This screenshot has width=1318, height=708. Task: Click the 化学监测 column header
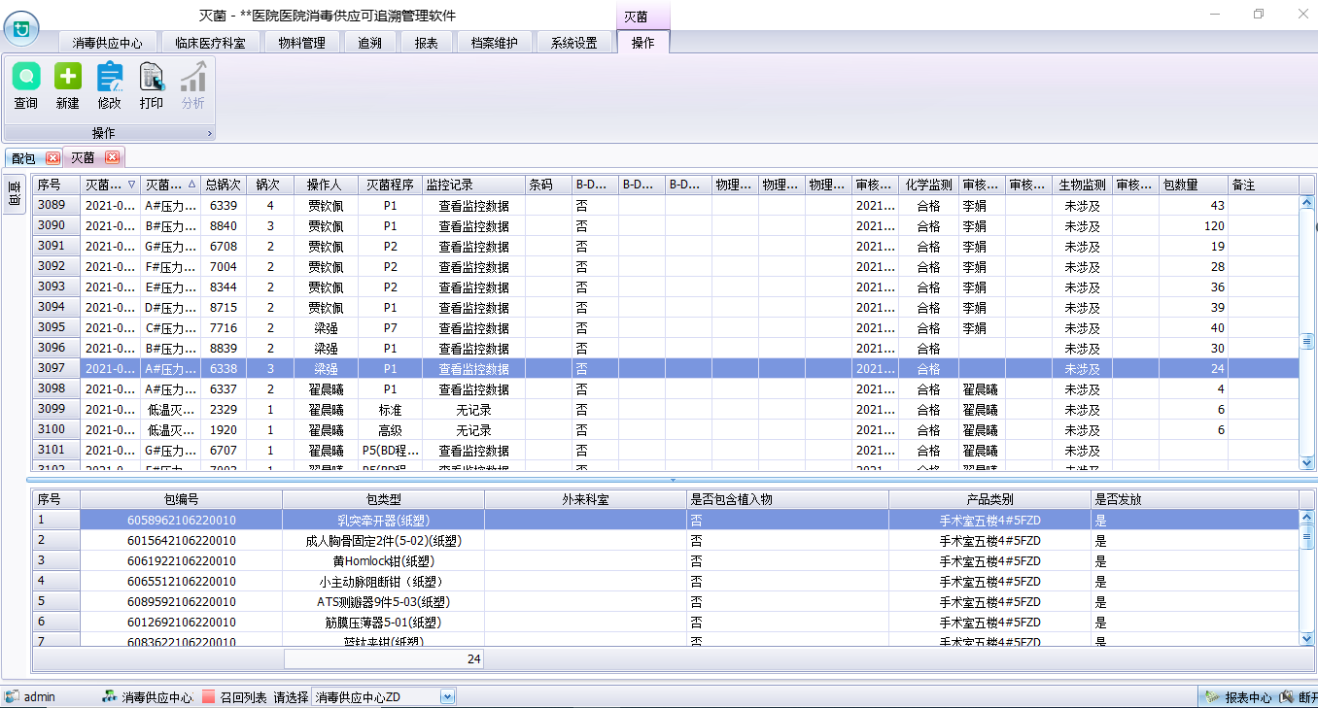click(928, 185)
